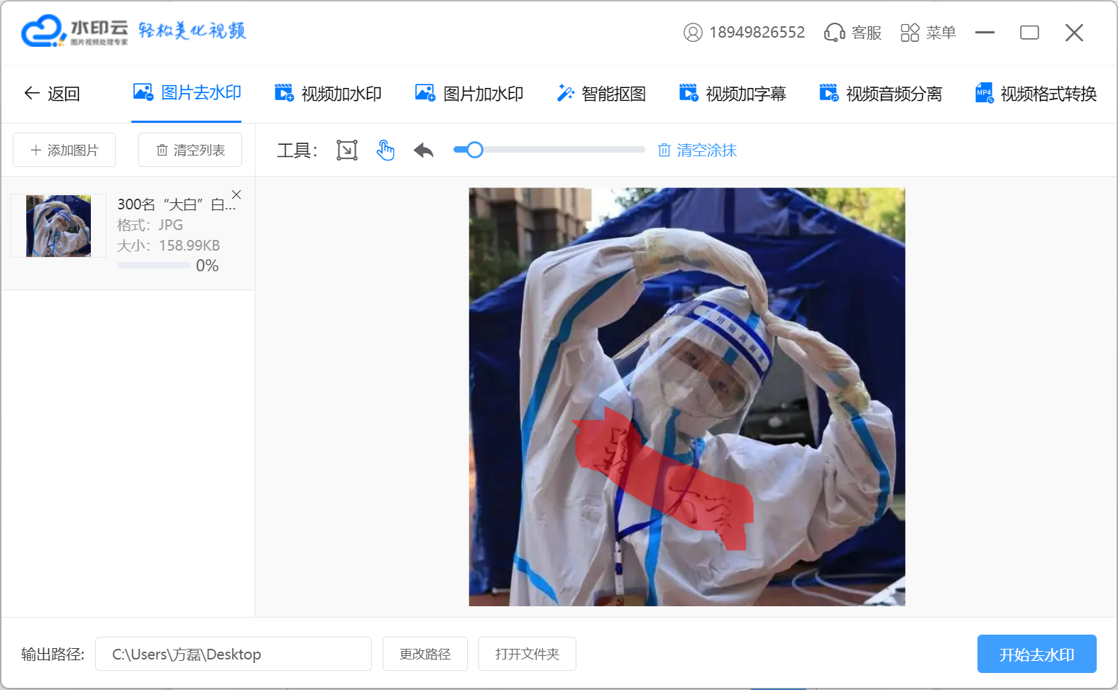Click 清空列表 to clear list
1118x690 pixels.
pyautogui.click(x=190, y=150)
